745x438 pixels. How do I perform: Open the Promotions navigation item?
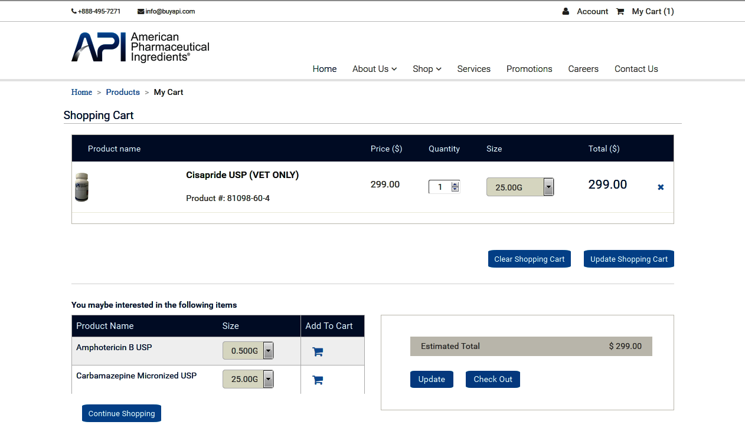point(530,69)
